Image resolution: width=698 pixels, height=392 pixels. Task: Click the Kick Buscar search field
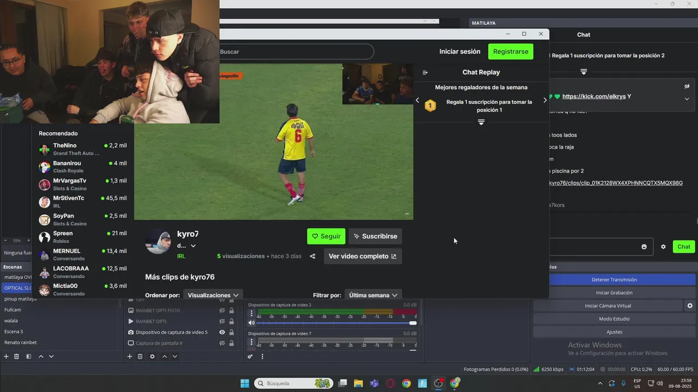296,52
